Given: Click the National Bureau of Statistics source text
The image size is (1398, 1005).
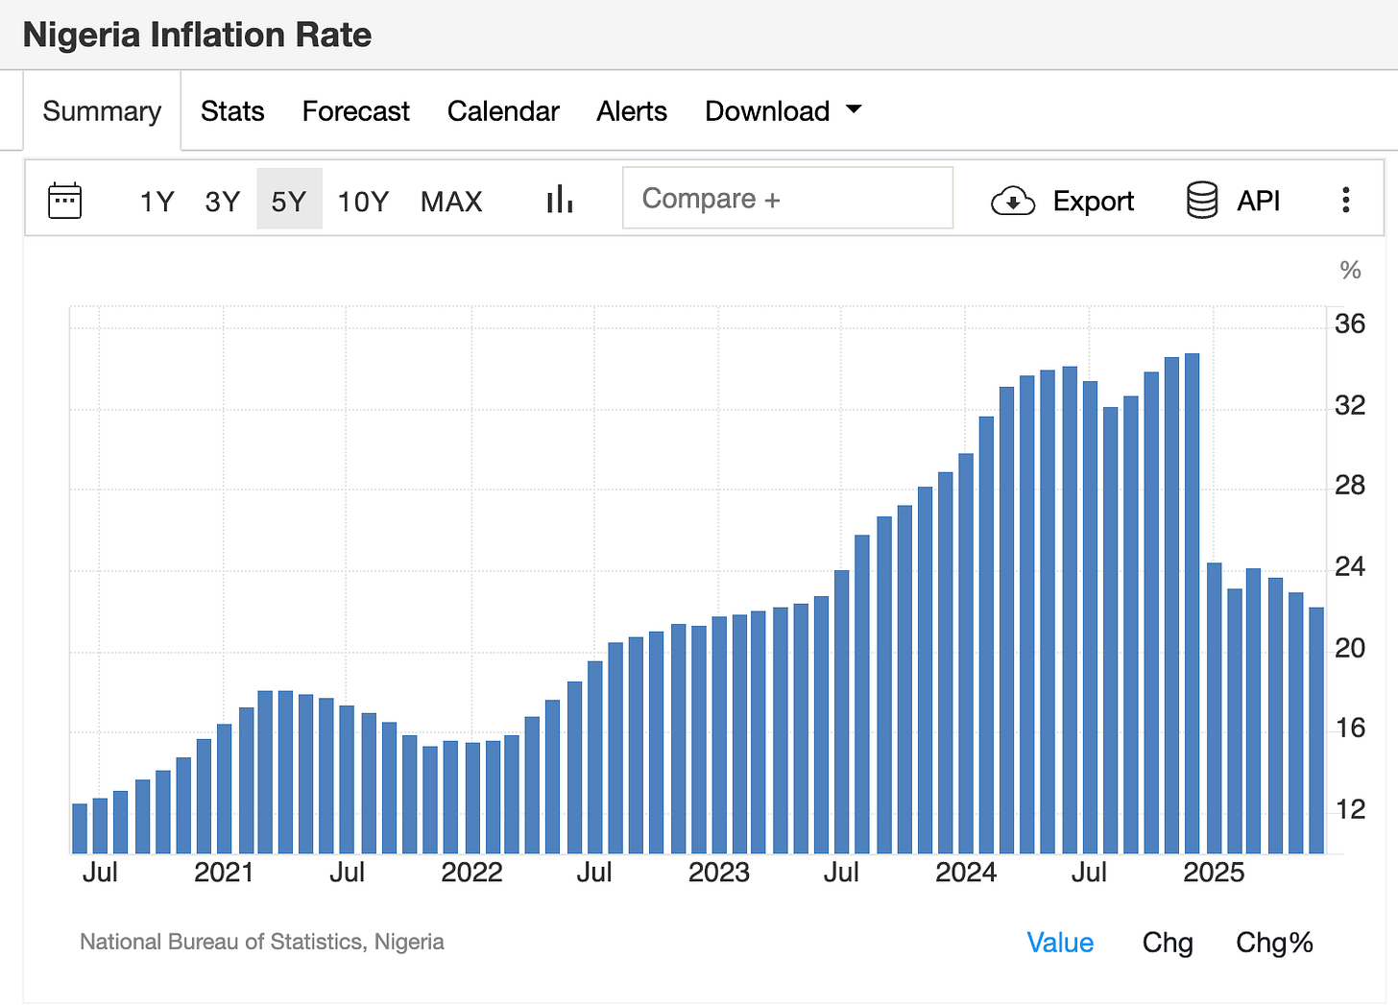Looking at the screenshot, I should pyautogui.click(x=262, y=942).
